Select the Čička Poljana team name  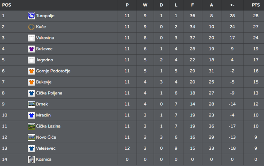[x=49, y=93]
